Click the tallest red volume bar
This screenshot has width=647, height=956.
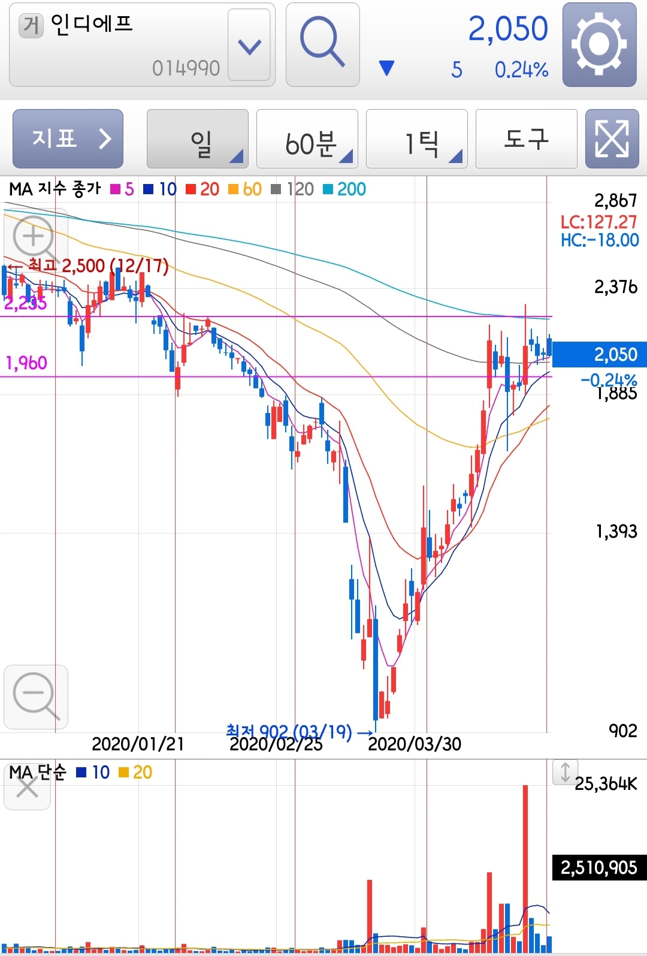pos(525,869)
